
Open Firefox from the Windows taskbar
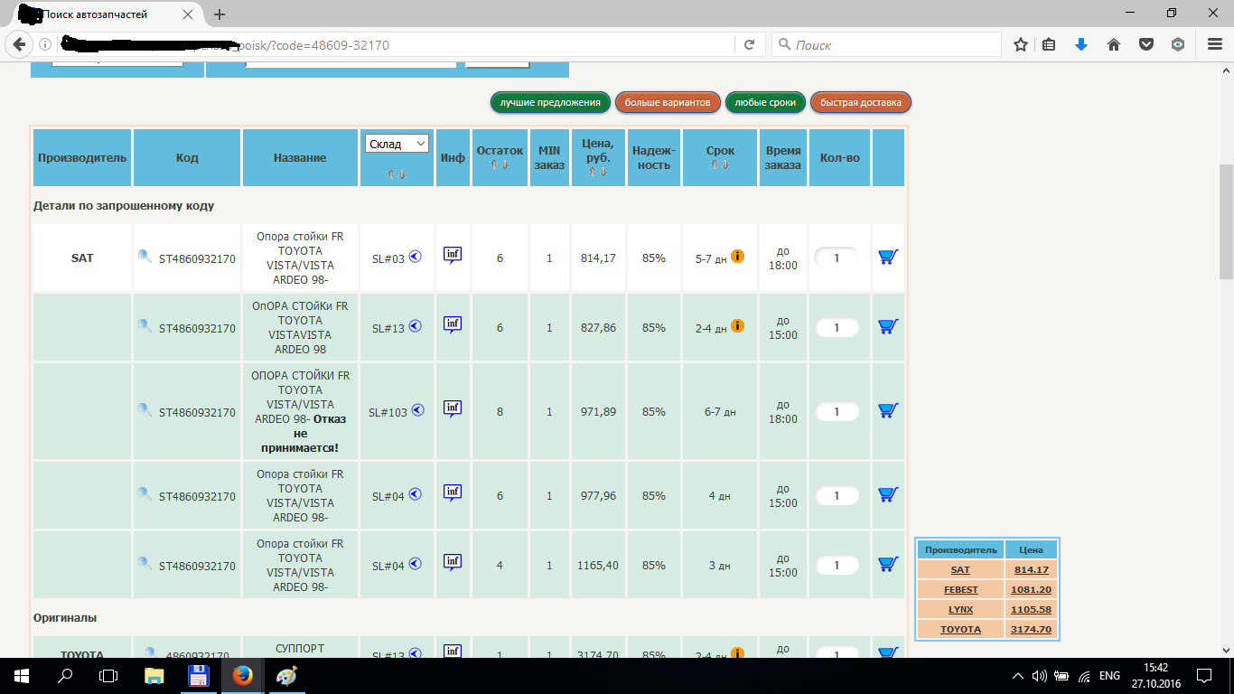242,675
